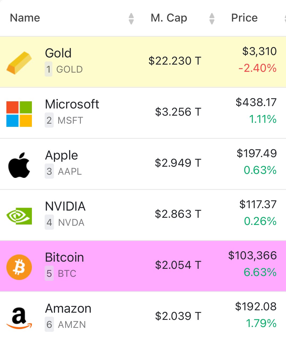Click the Microsoft logo icon
Viewport: 286px width, 339px height.
click(19, 114)
